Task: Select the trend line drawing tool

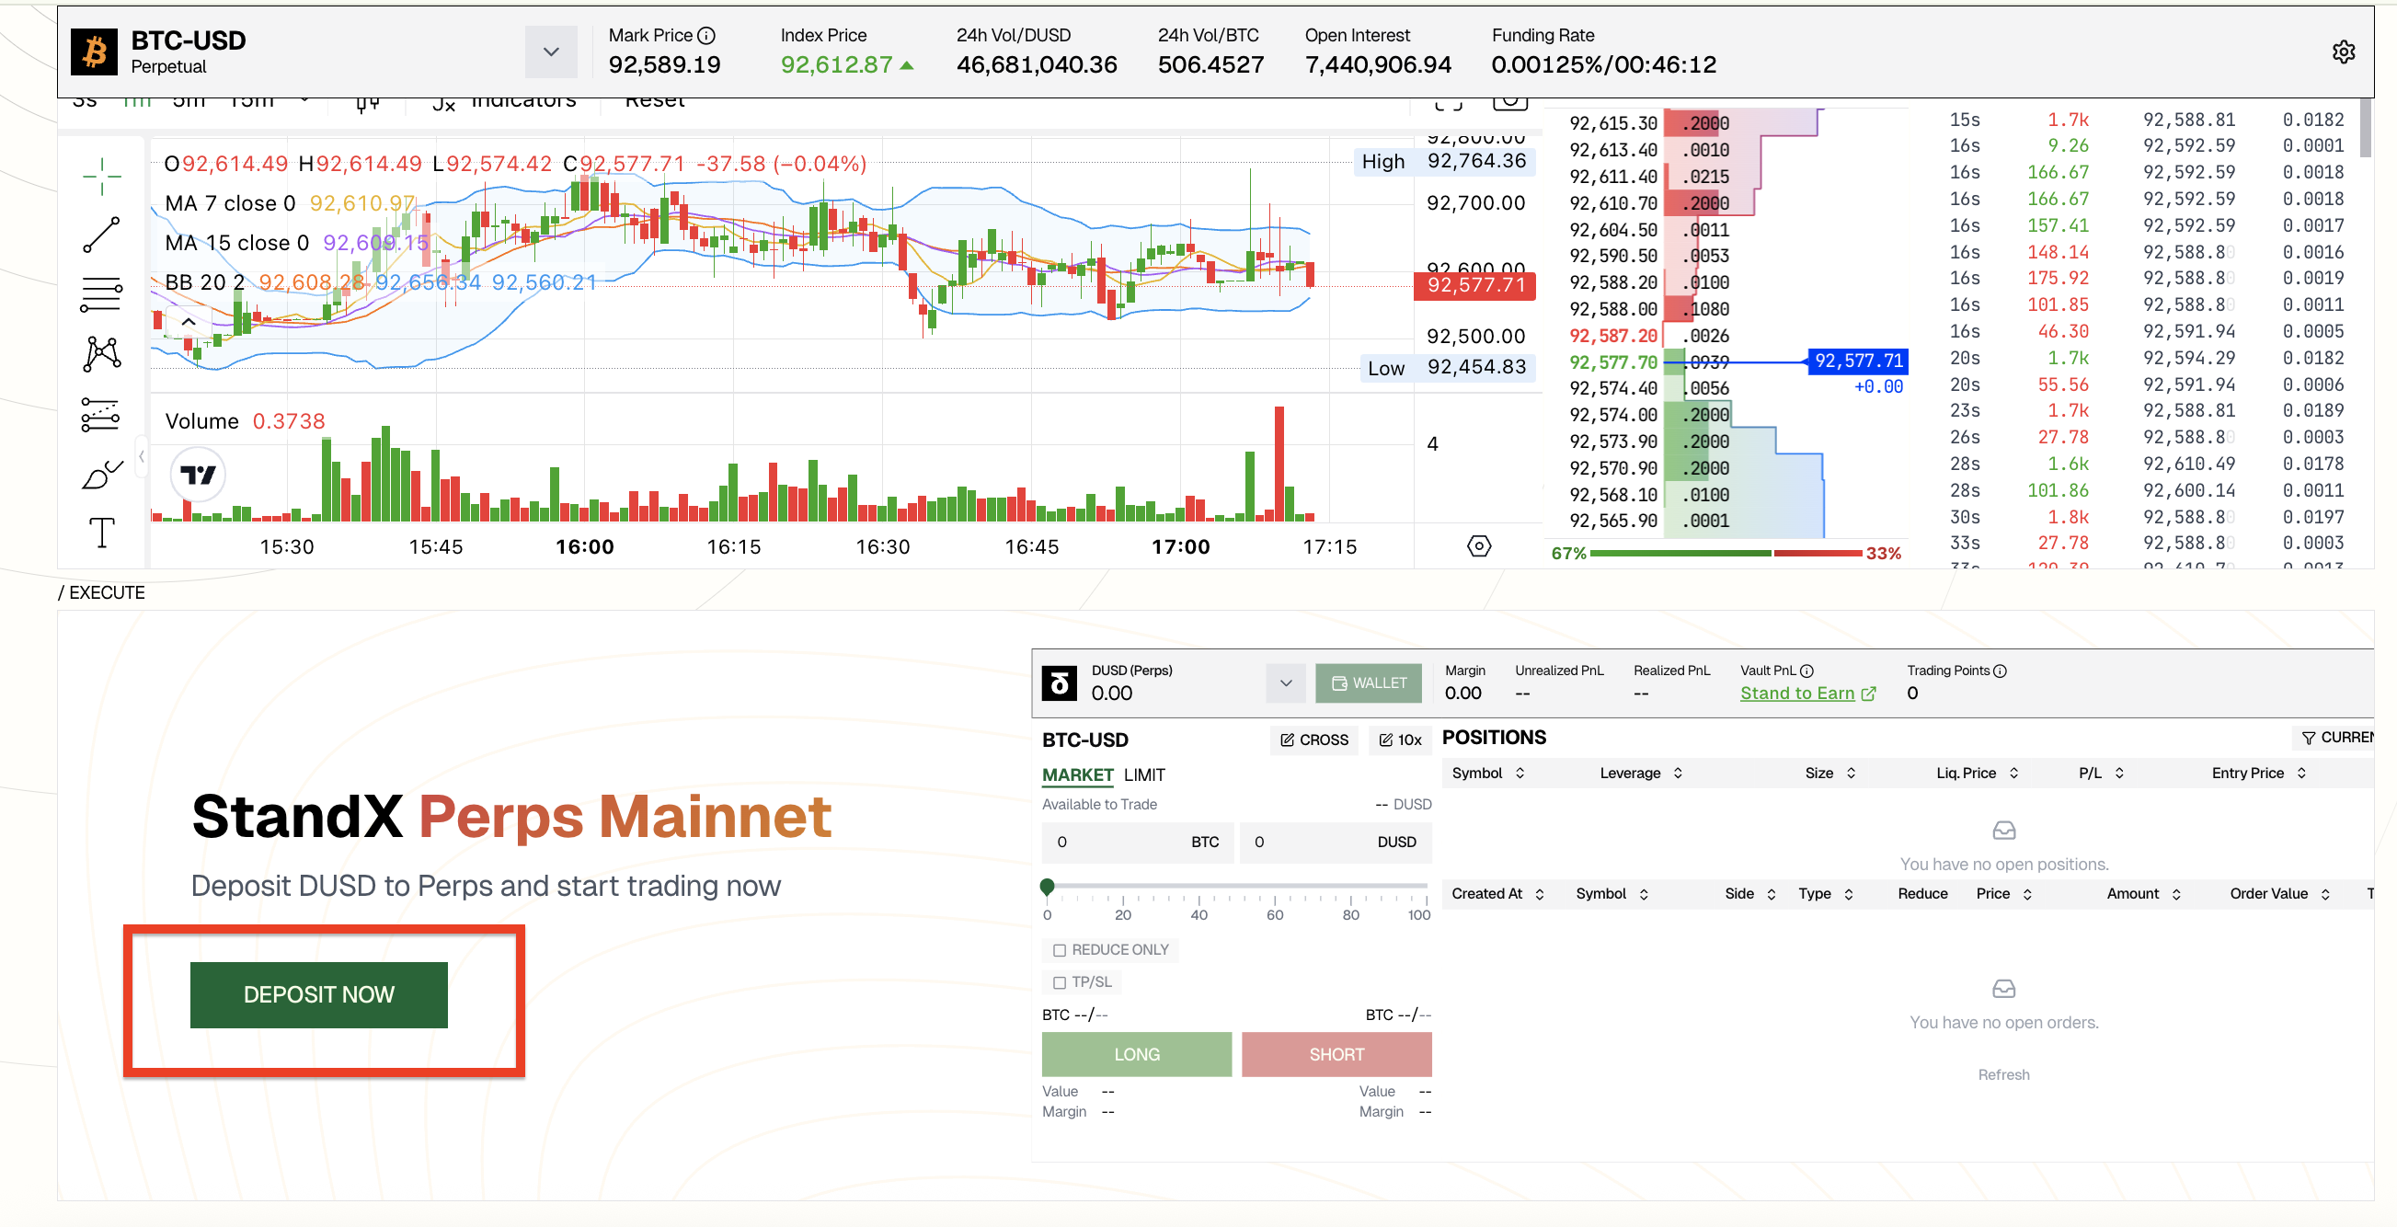Action: pos(101,235)
